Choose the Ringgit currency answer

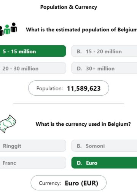coord(33,146)
